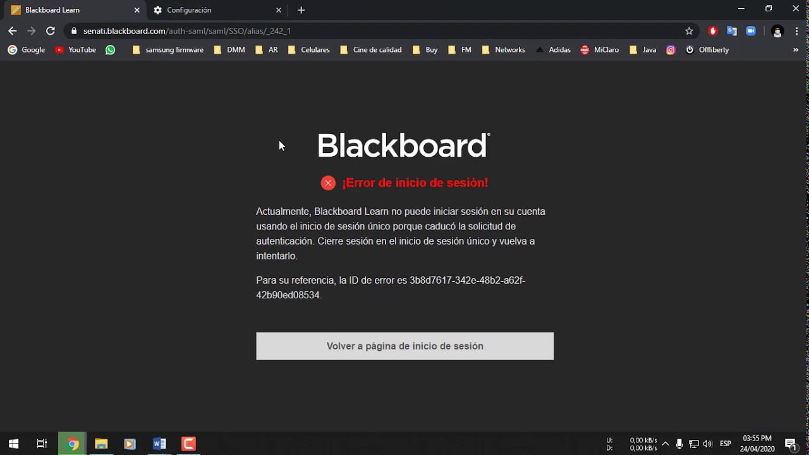Open the notification center icon
The height and width of the screenshot is (455, 809).
791,444
